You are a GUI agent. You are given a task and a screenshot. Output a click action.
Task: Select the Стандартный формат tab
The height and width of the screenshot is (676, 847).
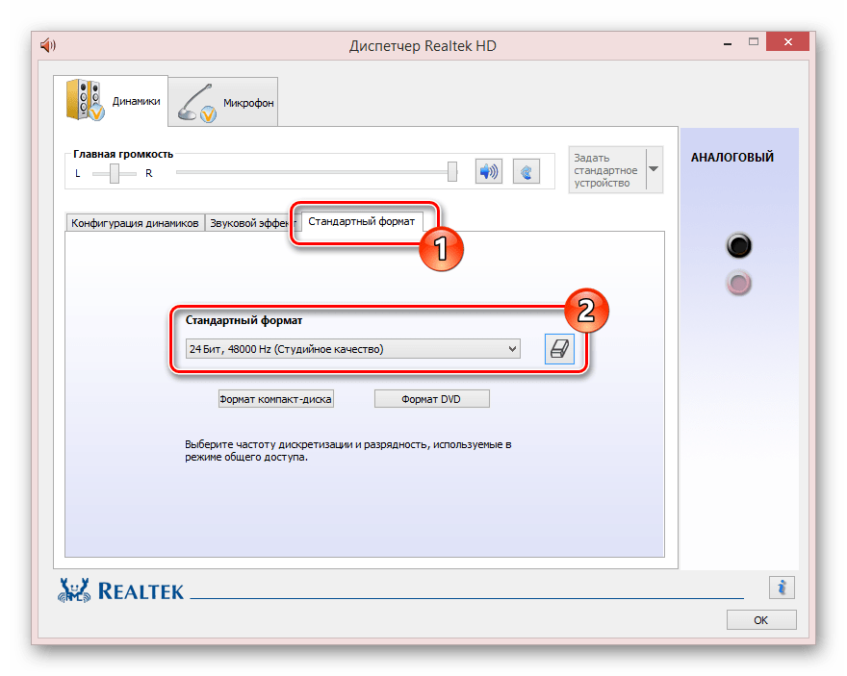(x=361, y=221)
